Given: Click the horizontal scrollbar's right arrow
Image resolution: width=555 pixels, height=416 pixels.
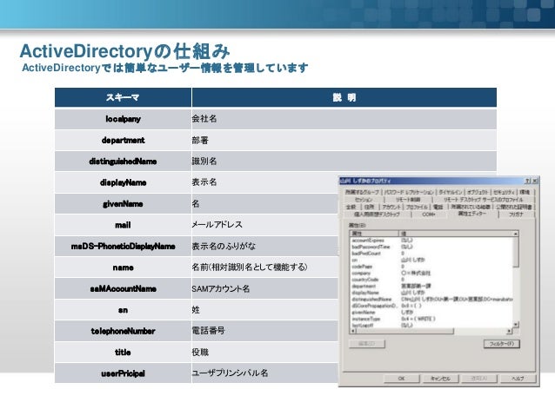Looking at the screenshot, I should tap(509, 331).
